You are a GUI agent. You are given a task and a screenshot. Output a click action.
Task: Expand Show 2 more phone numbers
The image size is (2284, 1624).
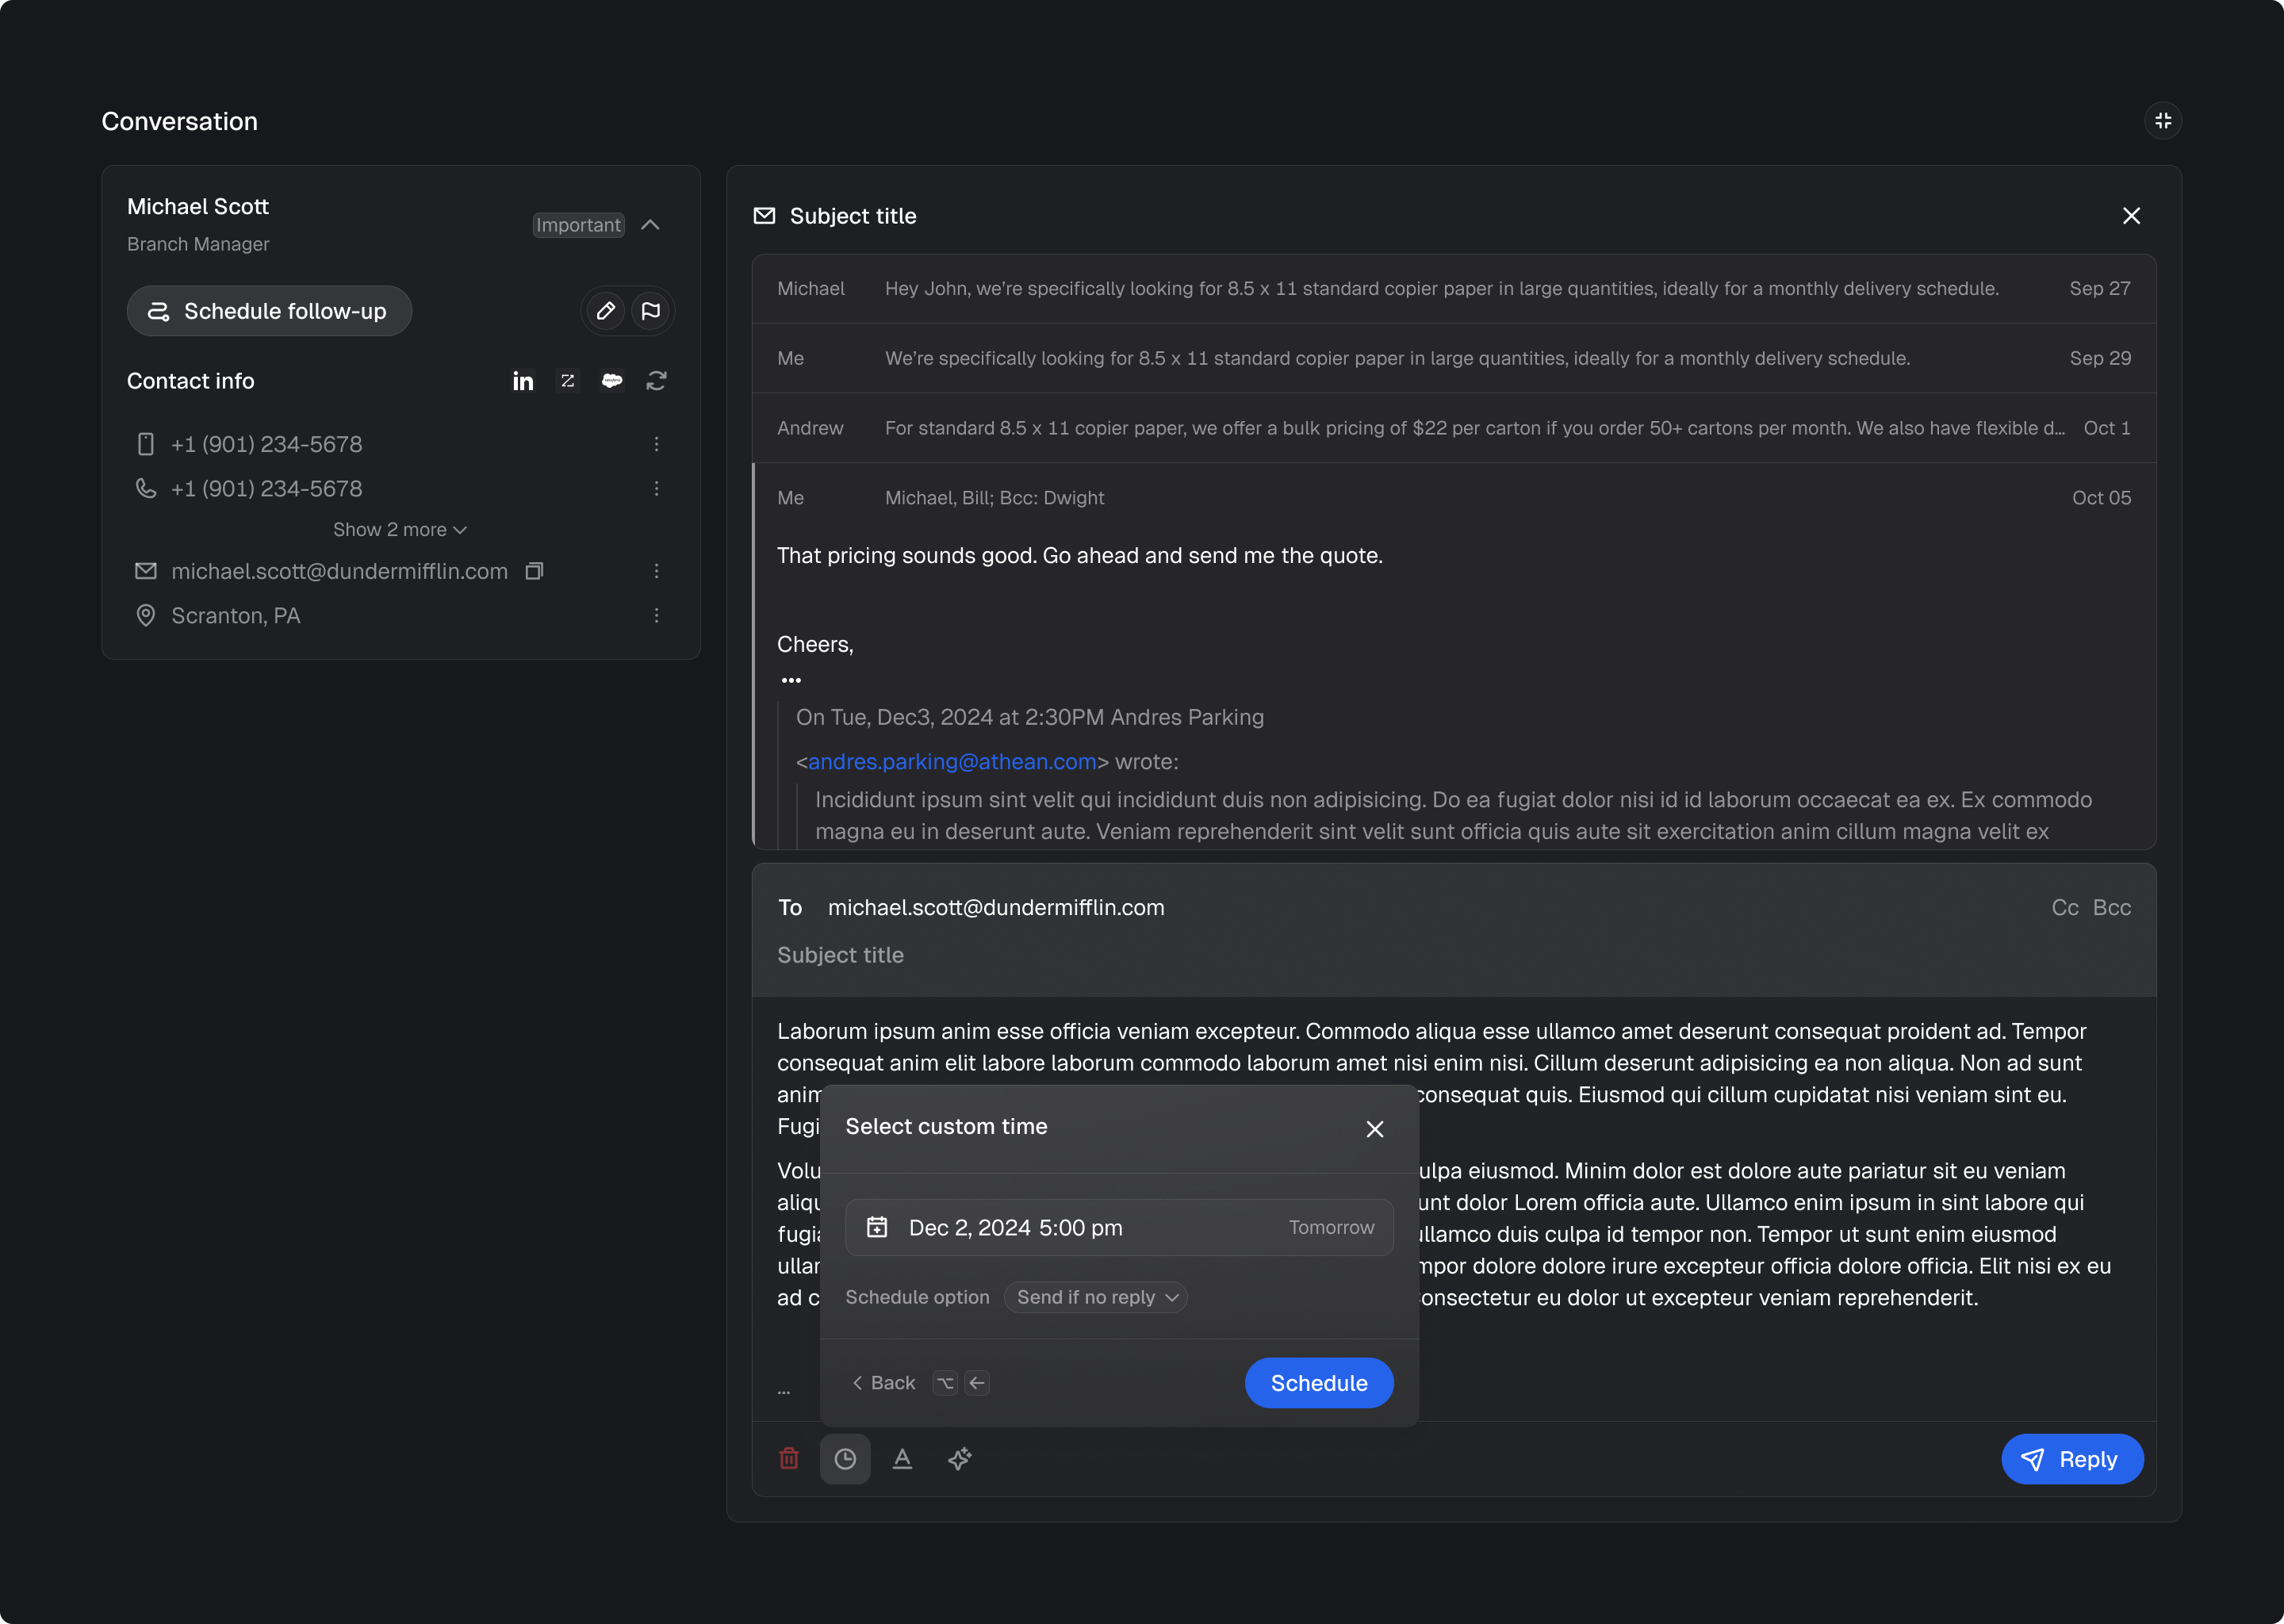click(400, 530)
